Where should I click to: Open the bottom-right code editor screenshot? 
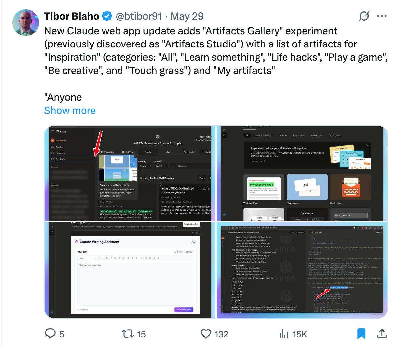point(302,270)
